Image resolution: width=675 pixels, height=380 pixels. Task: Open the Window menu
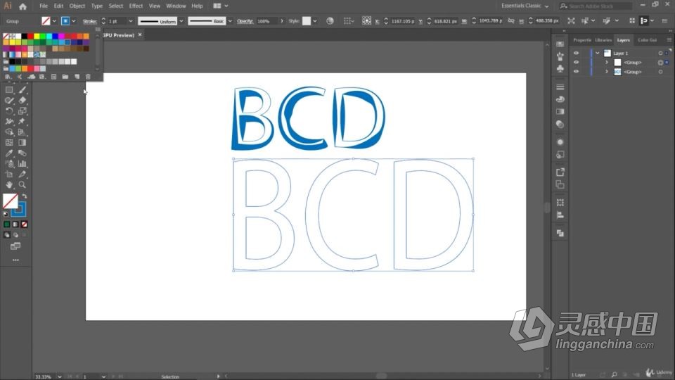point(176,6)
